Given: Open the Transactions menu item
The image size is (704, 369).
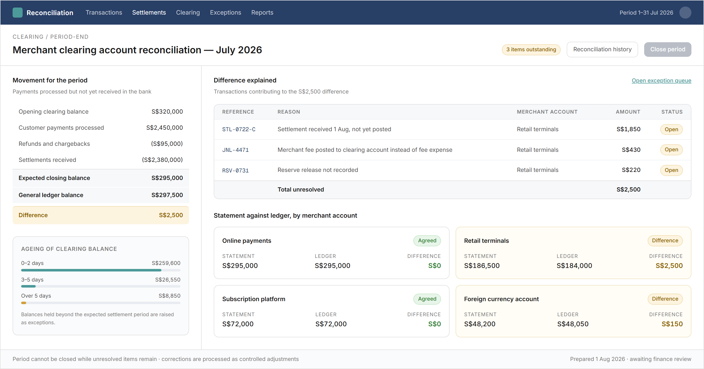Looking at the screenshot, I should pos(104,13).
